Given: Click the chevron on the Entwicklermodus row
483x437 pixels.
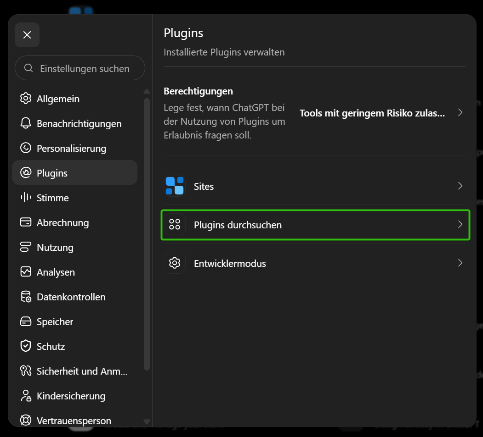Looking at the screenshot, I should (x=460, y=263).
